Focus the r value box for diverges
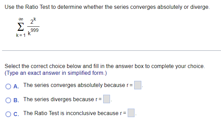221x134 pixels. click(107, 99)
